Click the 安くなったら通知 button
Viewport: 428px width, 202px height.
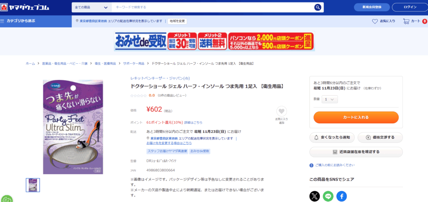[x=332, y=137]
